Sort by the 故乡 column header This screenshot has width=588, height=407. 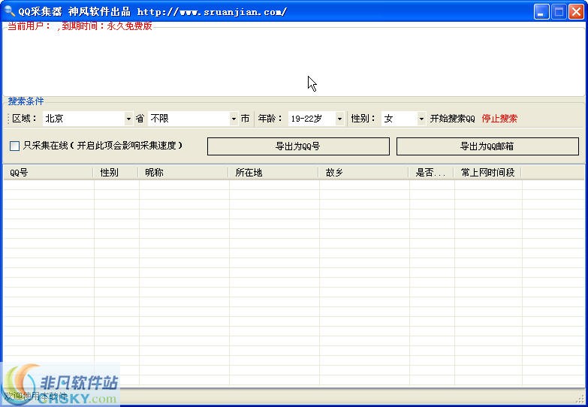click(363, 173)
